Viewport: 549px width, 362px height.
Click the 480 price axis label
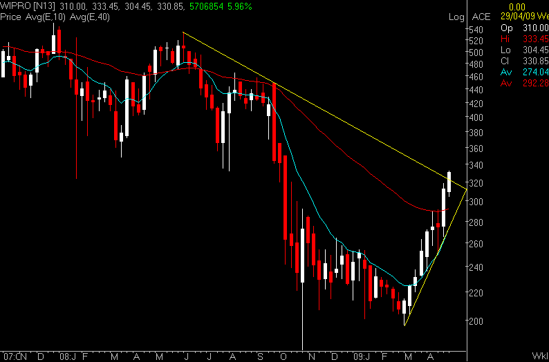pos(476,64)
